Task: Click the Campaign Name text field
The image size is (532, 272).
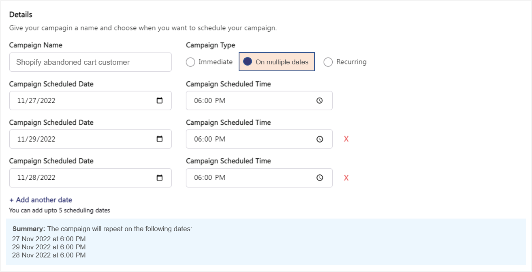Action: point(90,62)
